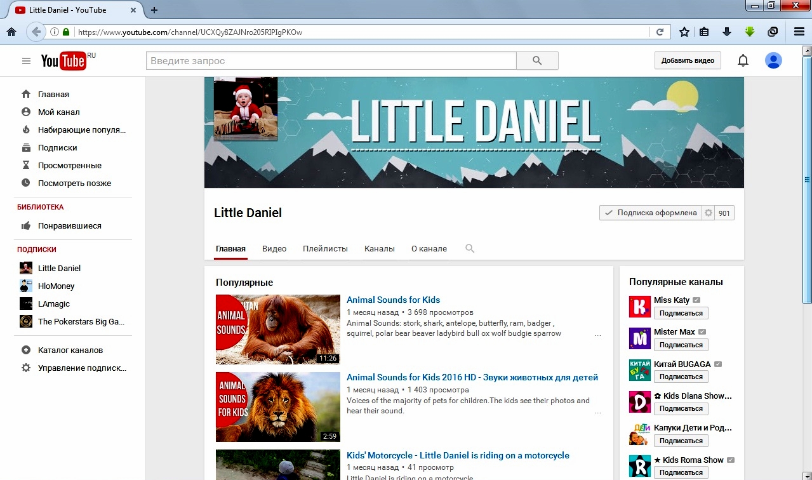Open the О канале tab
The width and height of the screenshot is (812, 480).
pyautogui.click(x=429, y=249)
